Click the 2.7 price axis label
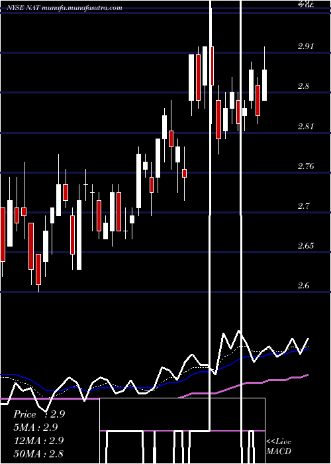The width and height of the screenshot is (331, 464). tap(303, 205)
